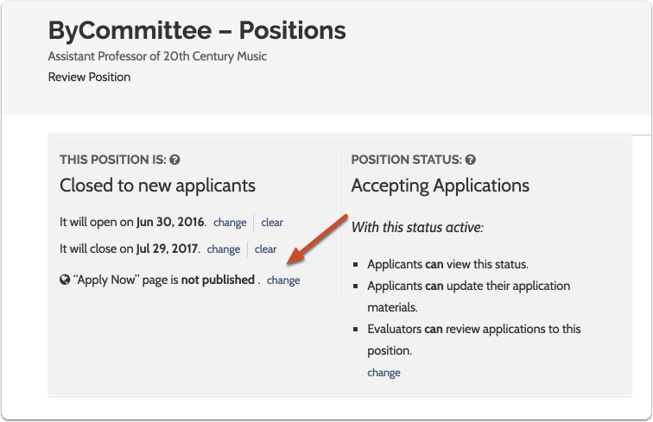Change the Accepting Applications position status
The image size is (653, 422).
tap(384, 373)
